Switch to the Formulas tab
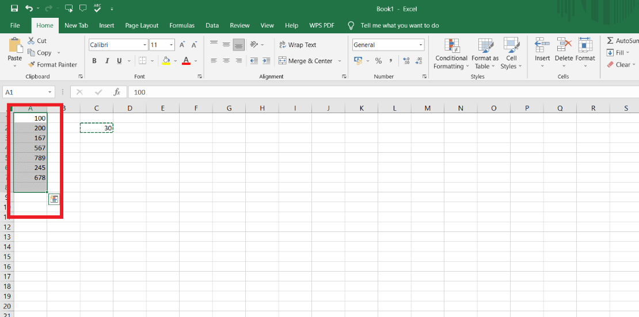This screenshot has width=639, height=317. (182, 25)
